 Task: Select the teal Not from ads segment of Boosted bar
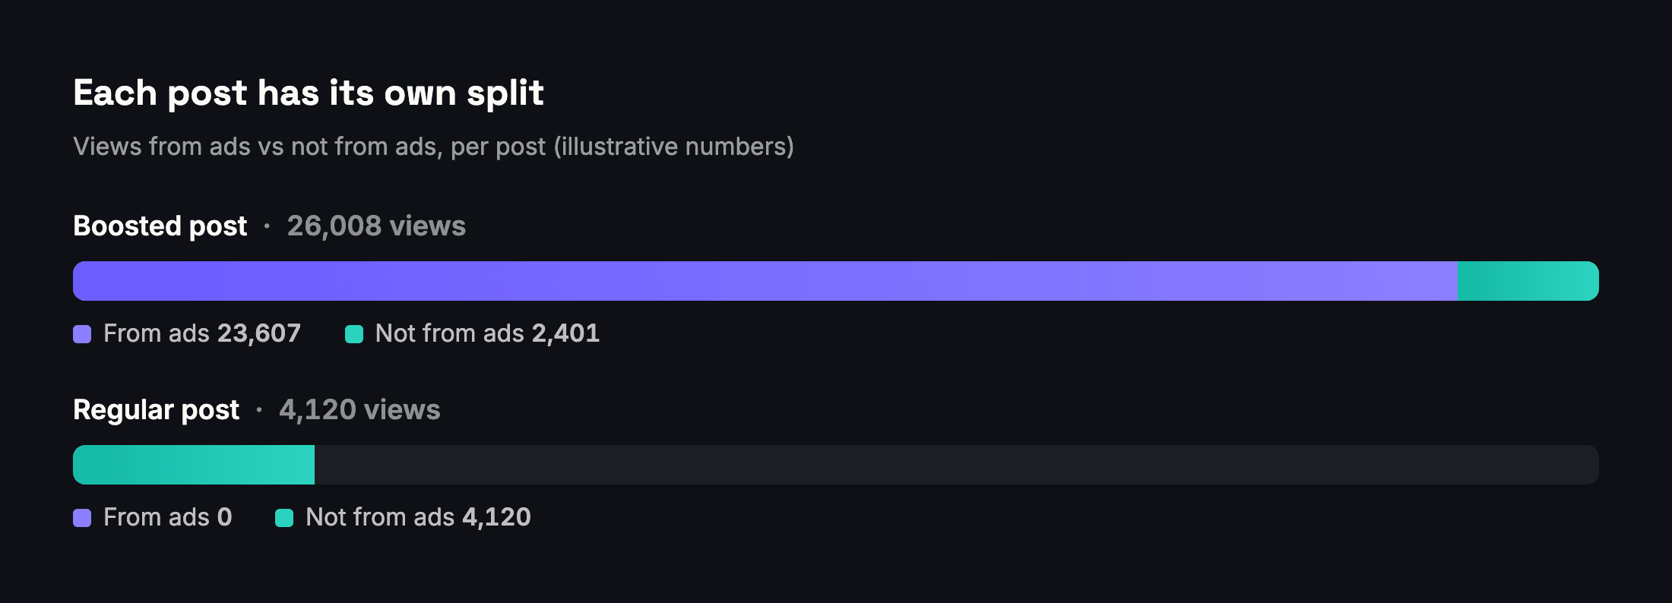pos(1528,281)
